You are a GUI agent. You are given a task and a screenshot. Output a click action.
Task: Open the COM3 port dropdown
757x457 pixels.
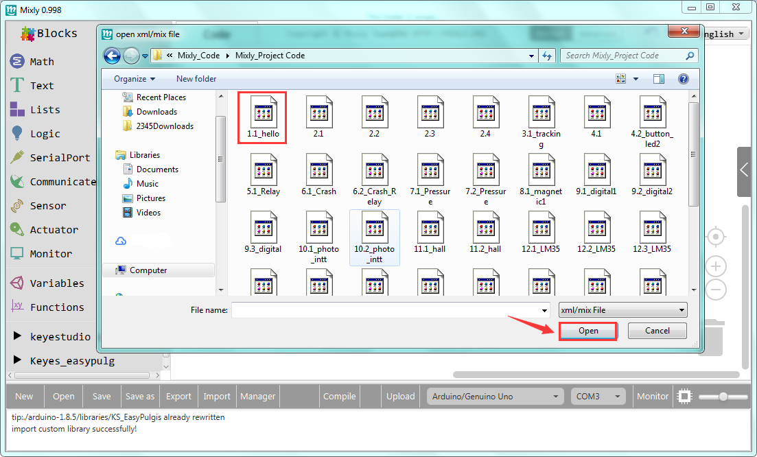click(598, 396)
